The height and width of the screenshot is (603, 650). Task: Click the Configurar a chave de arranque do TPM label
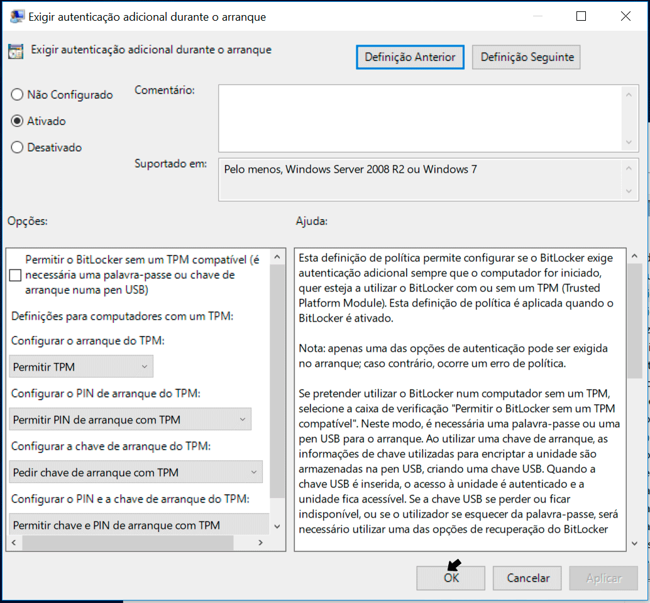coord(111,446)
